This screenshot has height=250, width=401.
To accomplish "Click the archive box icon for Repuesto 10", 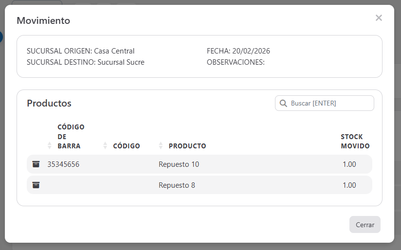I will (36, 164).
